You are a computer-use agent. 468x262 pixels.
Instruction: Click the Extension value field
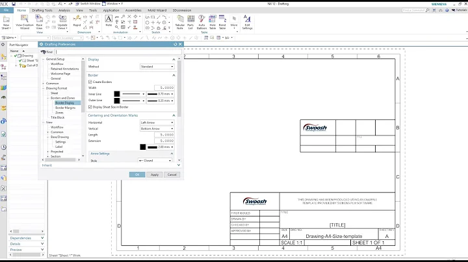click(164, 141)
